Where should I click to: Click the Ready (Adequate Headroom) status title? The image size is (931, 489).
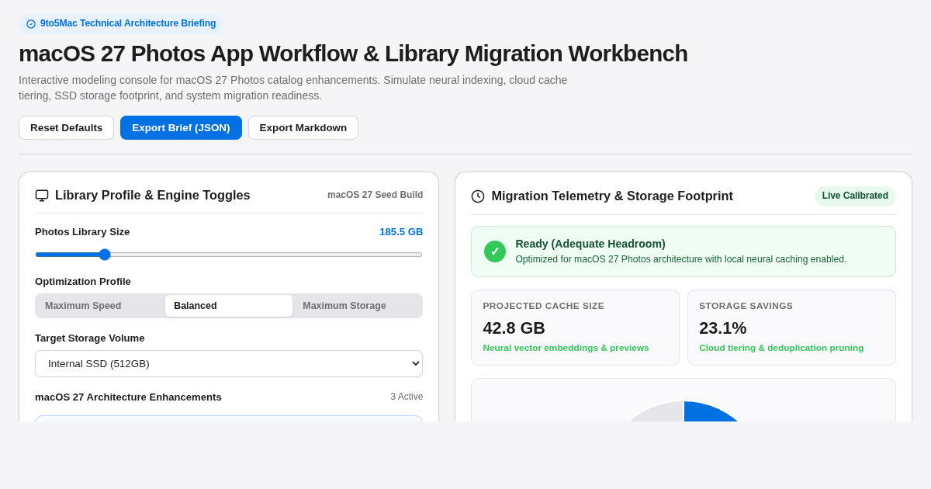pyautogui.click(x=590, y=244)
